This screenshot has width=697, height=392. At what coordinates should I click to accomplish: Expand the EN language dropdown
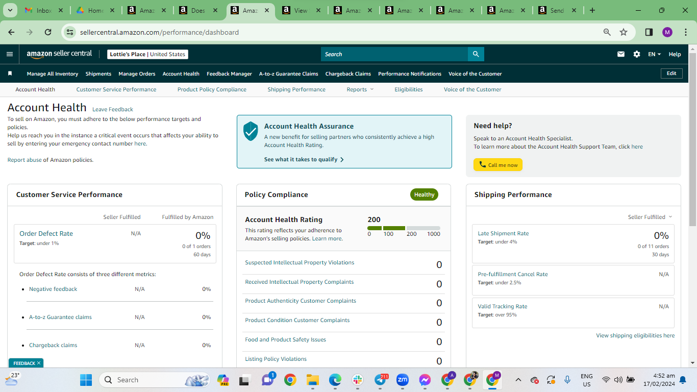coord(654,54)
